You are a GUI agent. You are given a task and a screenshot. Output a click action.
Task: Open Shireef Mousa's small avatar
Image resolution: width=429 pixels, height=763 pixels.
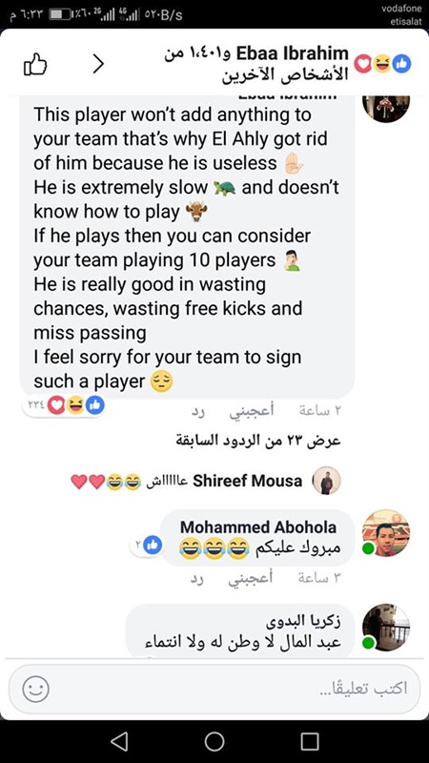click(x=326, y=481)
